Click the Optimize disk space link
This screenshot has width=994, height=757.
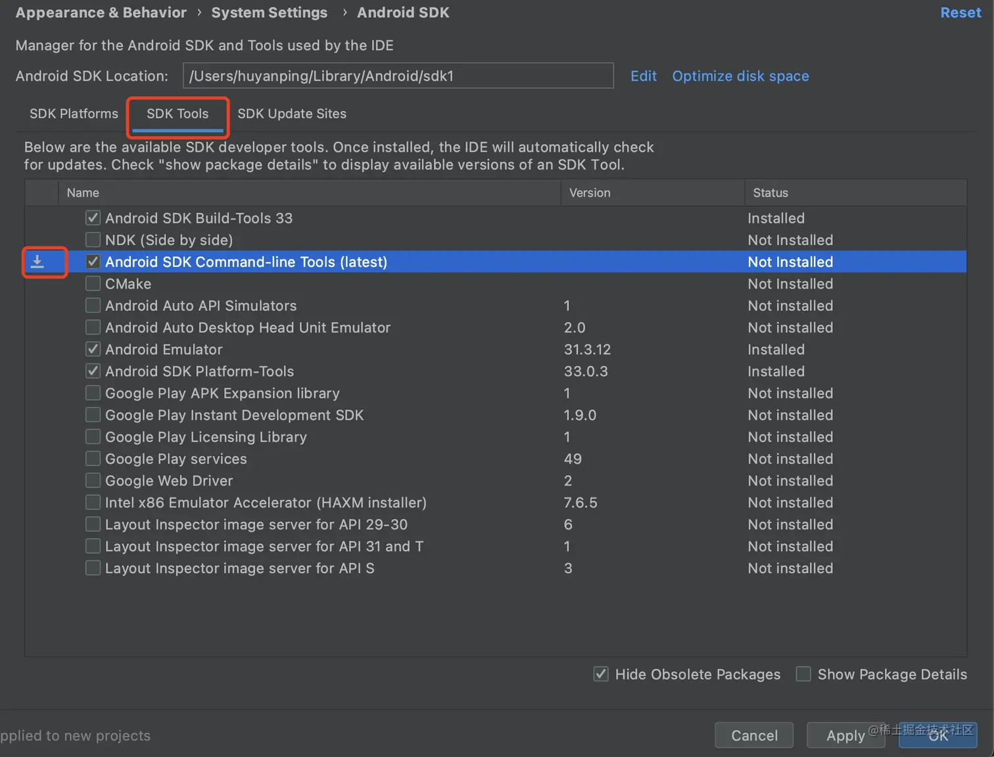(x=740, y=76)
